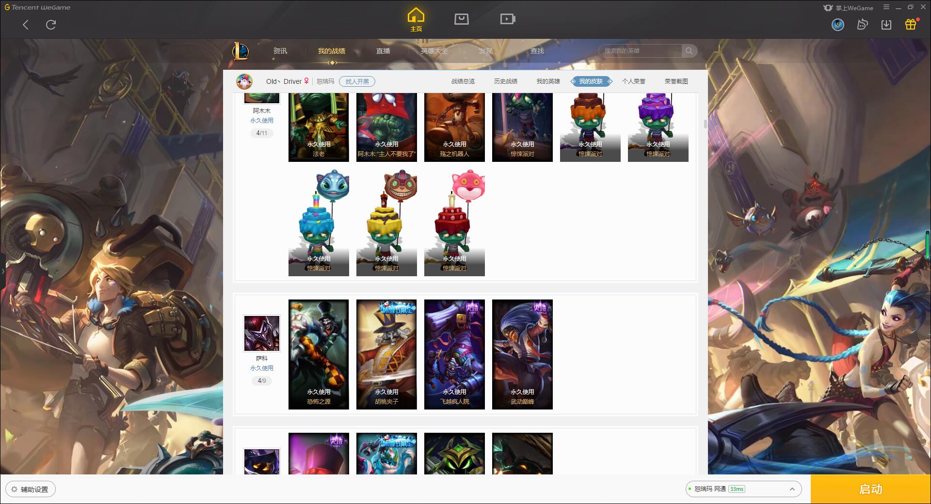Open the 直播 live stream tab
The width and height of the screenshot is (931, 504).
[x=383, y=51]
